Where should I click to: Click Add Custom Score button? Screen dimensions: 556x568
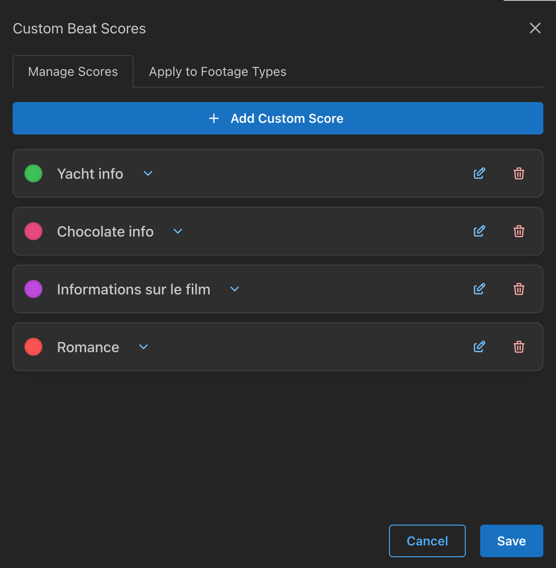tap(278, 118)
